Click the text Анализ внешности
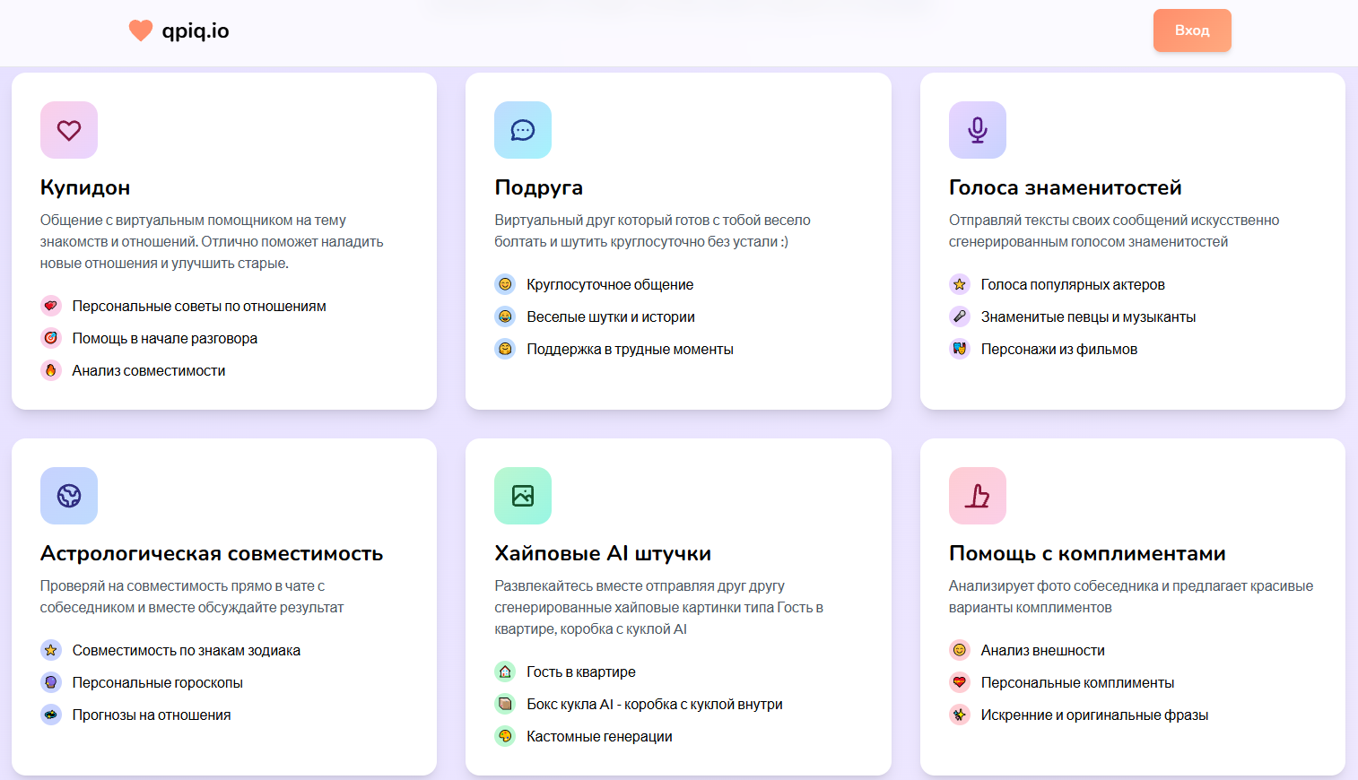The width and height of the screenshot is (1358, 780). click(1043, 650)
